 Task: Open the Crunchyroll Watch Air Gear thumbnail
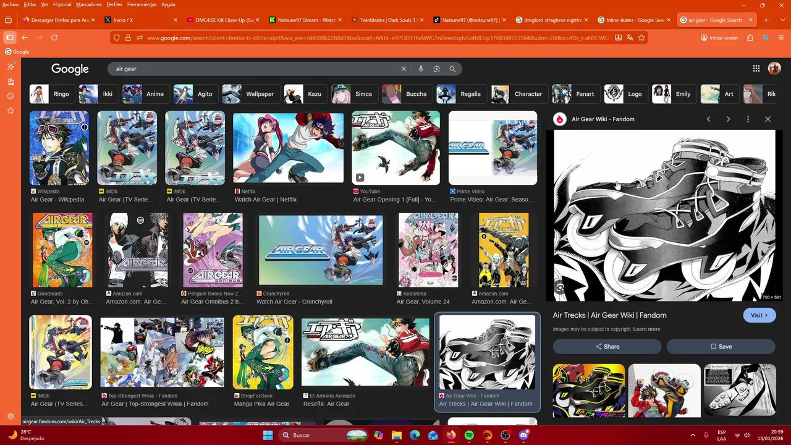[321, 250]
